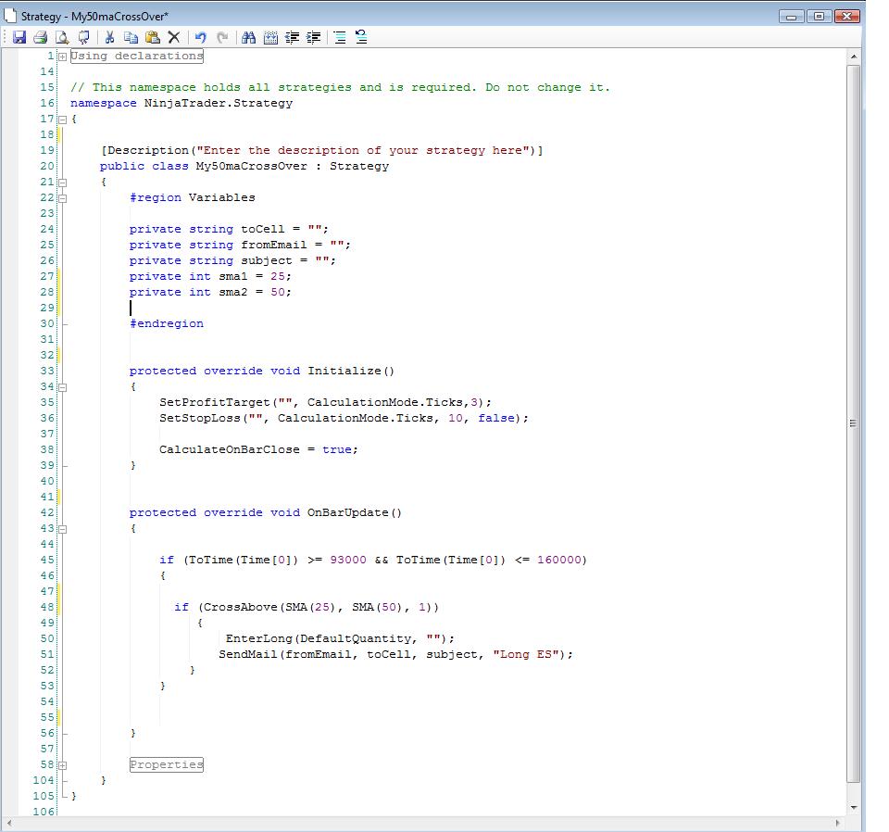Viewport: 889px width, 832px height.
Task: Click the ToTime condition on line 45
Action: pos(373,560)
